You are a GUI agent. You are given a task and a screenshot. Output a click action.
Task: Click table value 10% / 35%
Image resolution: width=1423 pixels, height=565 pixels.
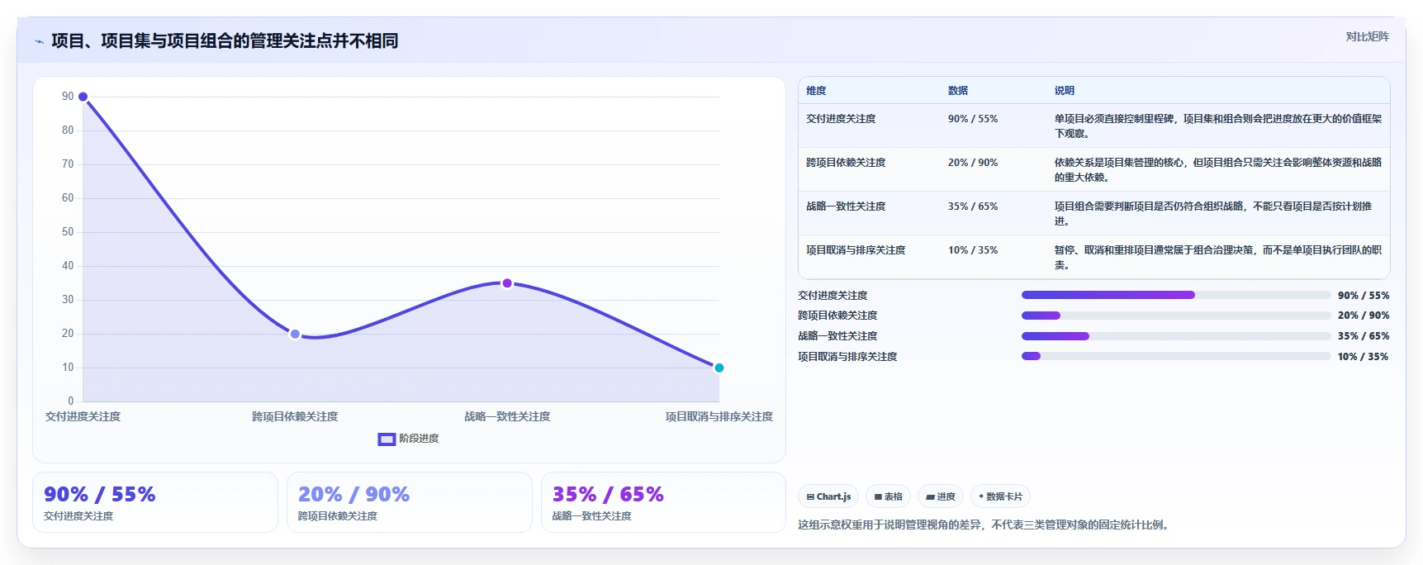point(973,250)
